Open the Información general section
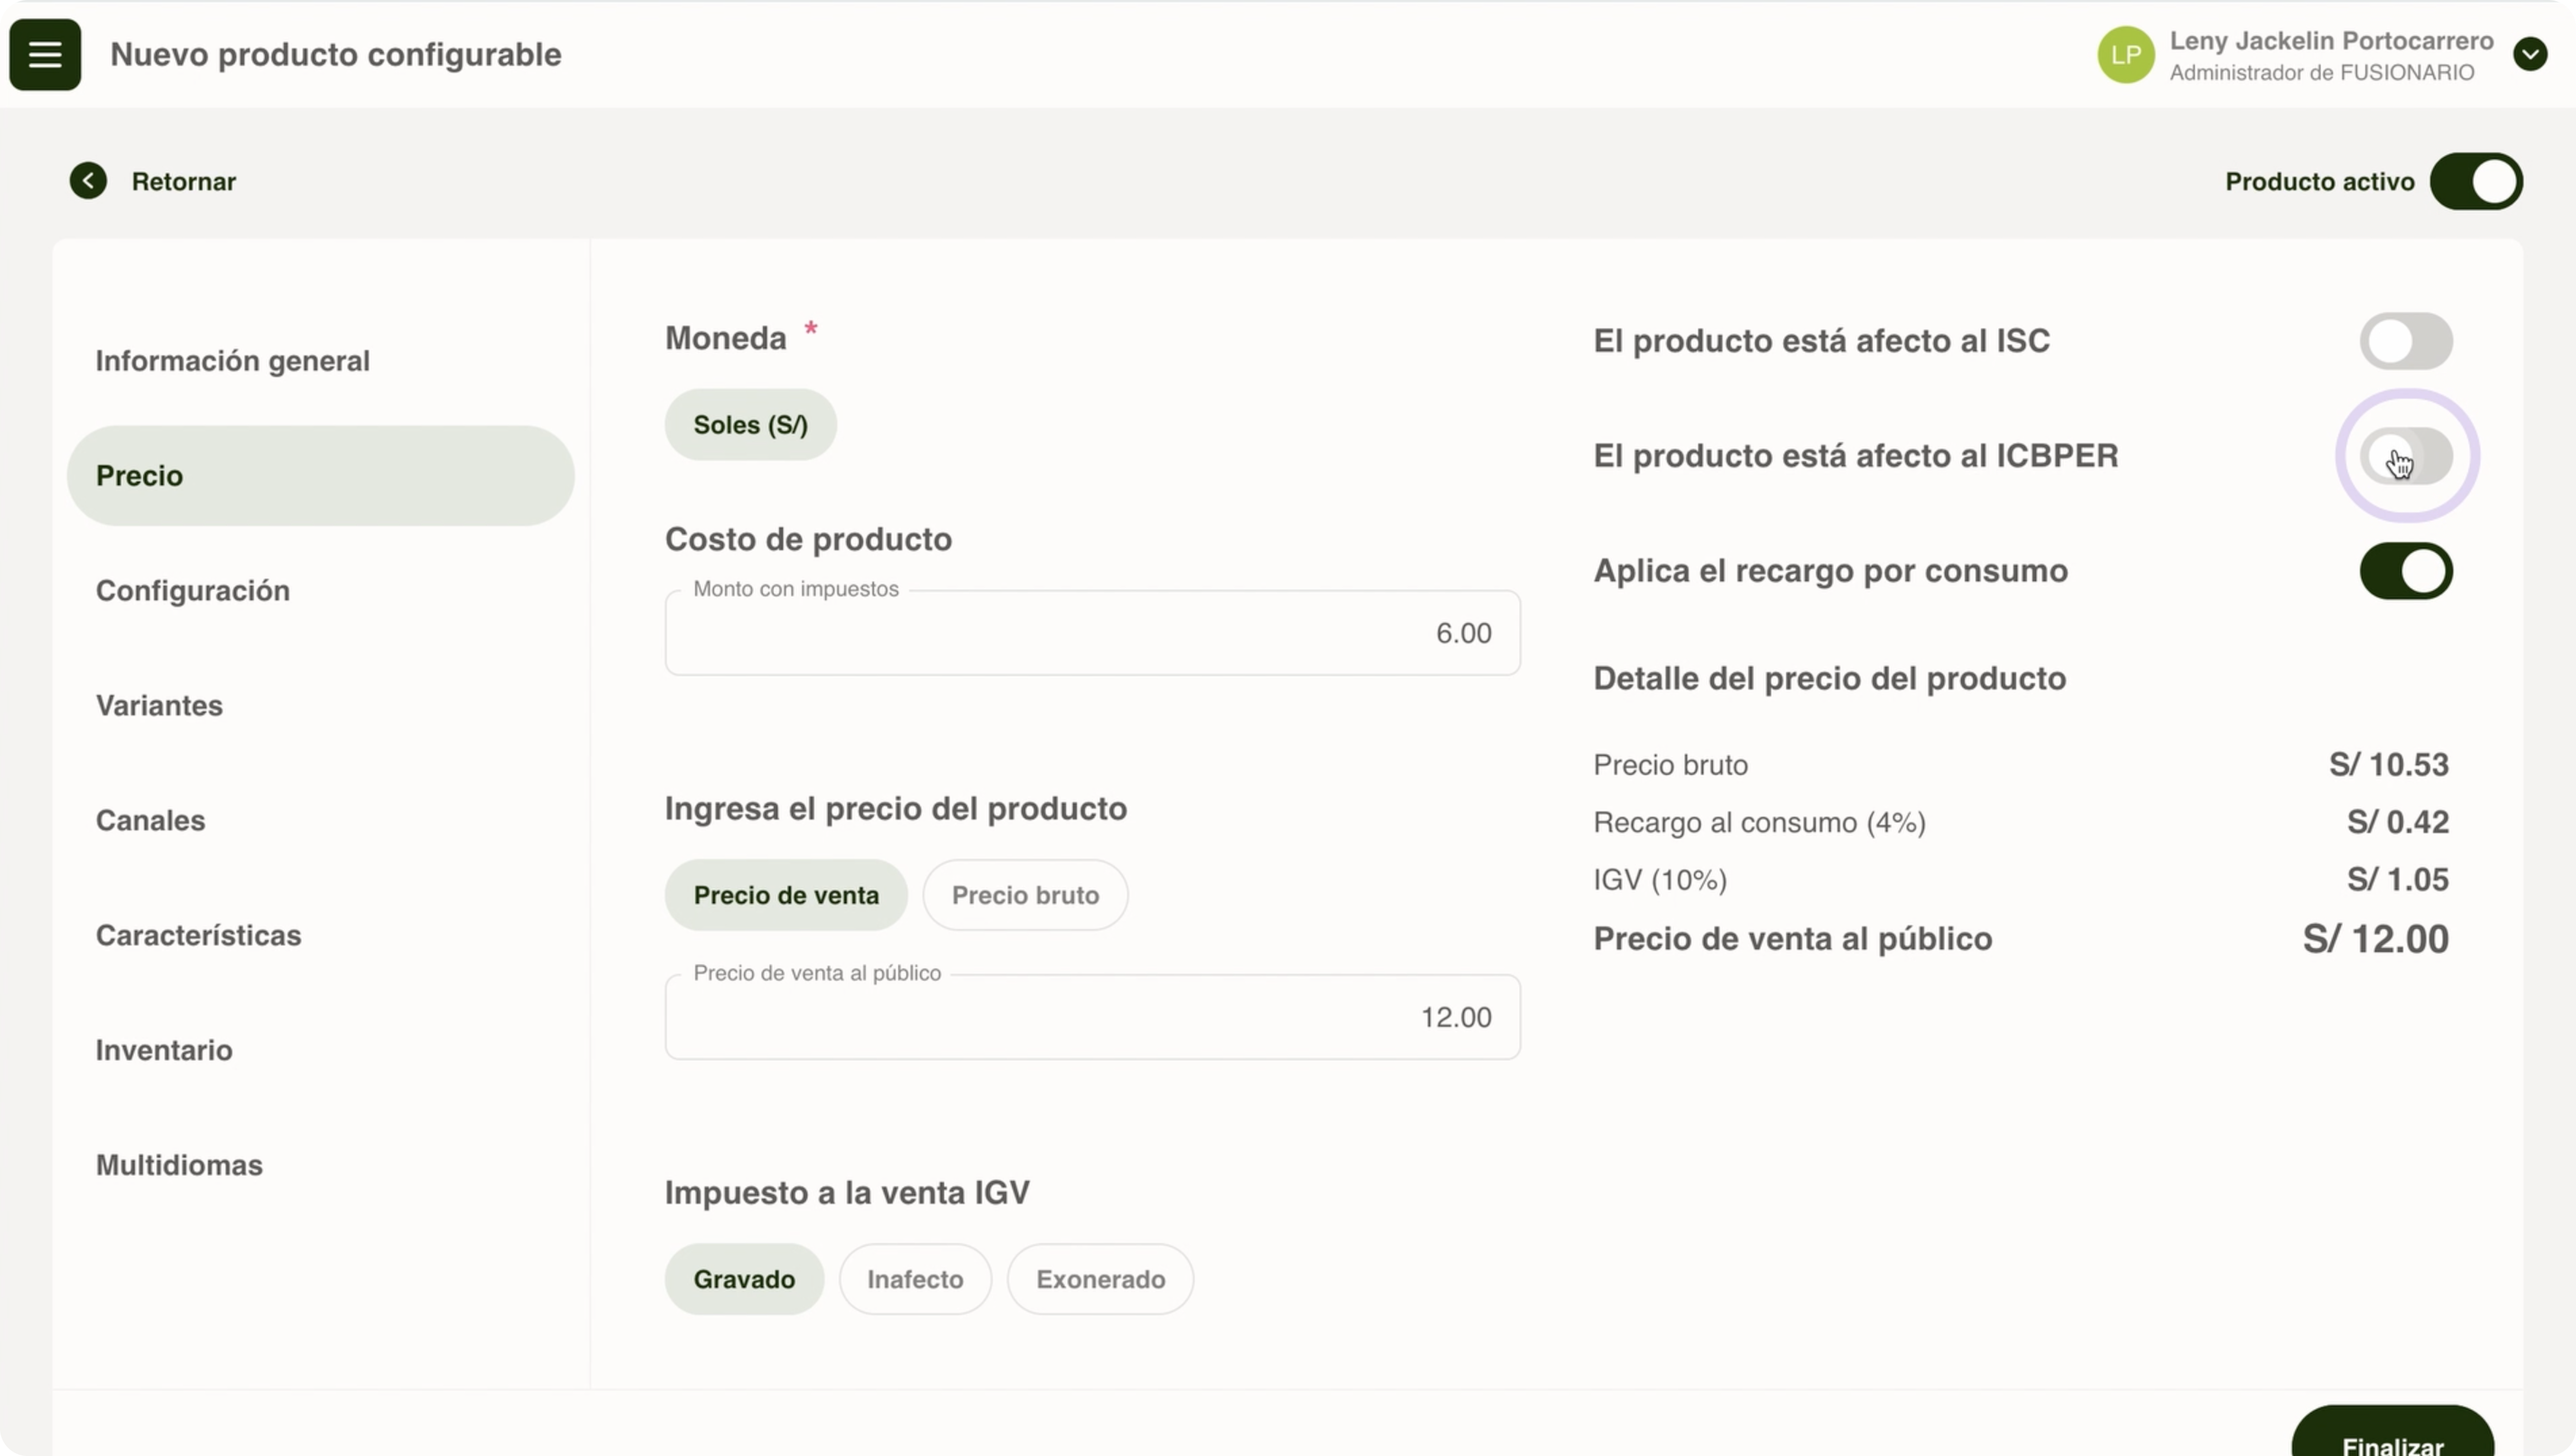This screenshot has height=1456, width=2576. click(232, 361)
